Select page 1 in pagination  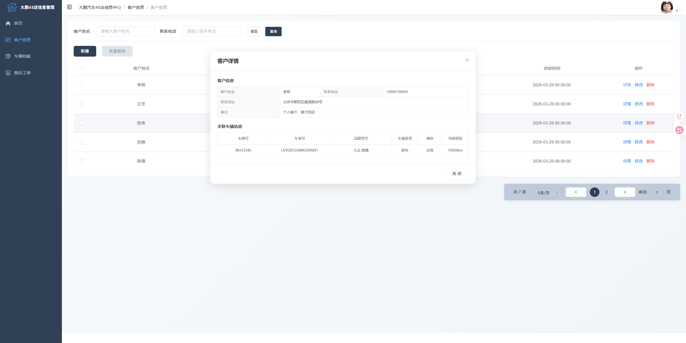pyautogui.click(x=595, y=192)
